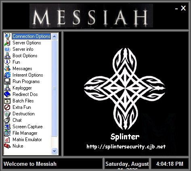The width and height of the screenshot is (191, 171).
Task: Click the Matrix Emulator red letter icon
Action: [x=7, y=140]
